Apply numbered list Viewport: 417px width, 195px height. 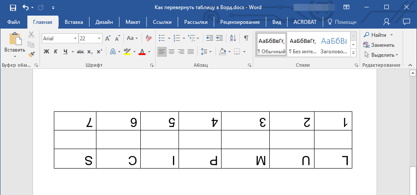click(x=176, y=38)
